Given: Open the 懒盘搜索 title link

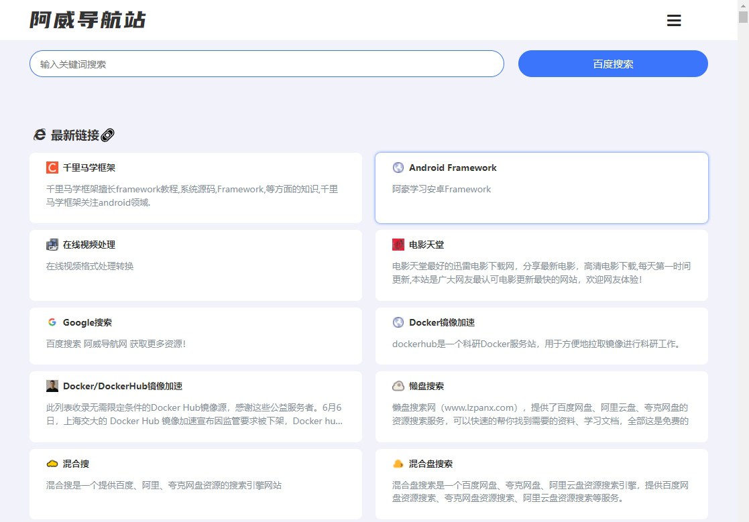Looking at the screenshot, I should (426, 386).
